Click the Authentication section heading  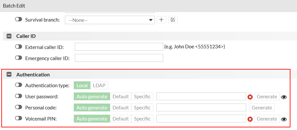[x=33, y=75]
